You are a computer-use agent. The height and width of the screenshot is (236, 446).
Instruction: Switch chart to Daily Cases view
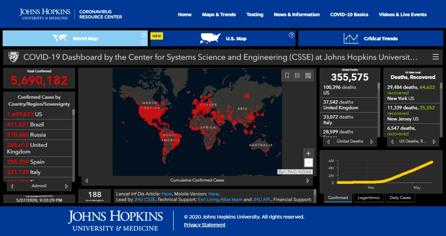pyautogui.click(x=399, y=198)
